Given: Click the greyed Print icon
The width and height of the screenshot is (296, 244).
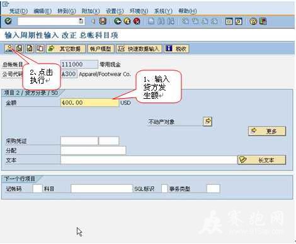Looking at the screenshot, I should 151,21.
